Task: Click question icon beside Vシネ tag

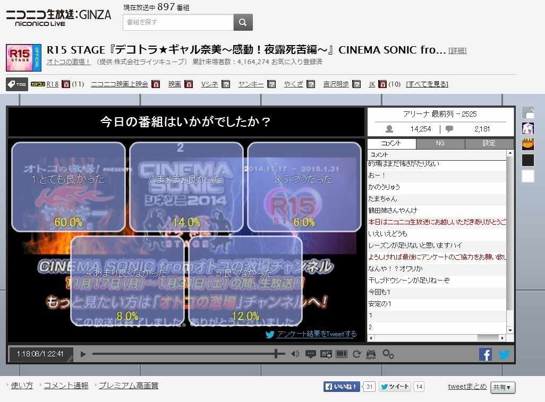Action: tap(226, 84)
